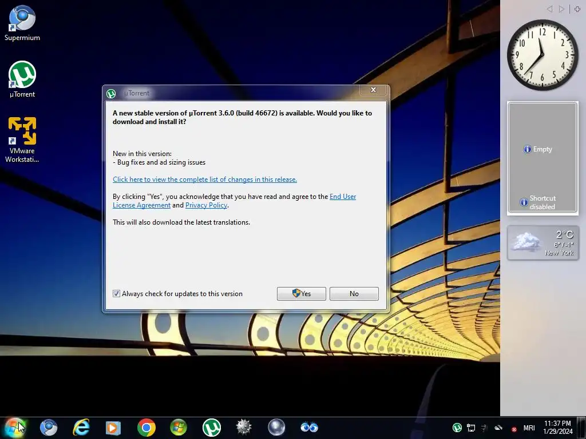The height and width of the screenshot is (439, 586).
Task: Open the complete list of changes link
Action: (x=205, y=179)
